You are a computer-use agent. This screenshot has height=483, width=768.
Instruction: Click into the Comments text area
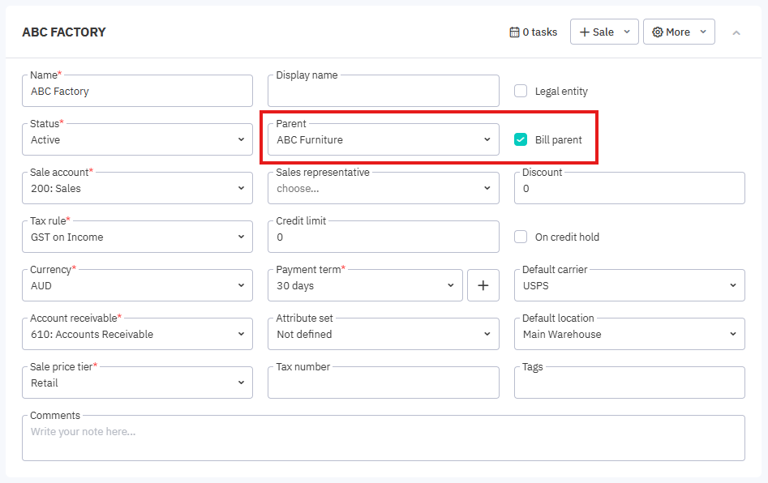coord(383,439)
